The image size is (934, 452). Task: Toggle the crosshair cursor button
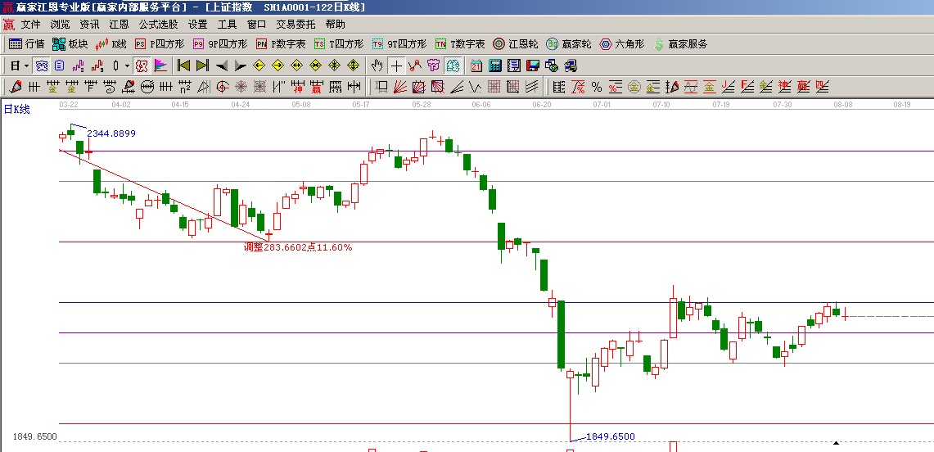coord(396,66)
